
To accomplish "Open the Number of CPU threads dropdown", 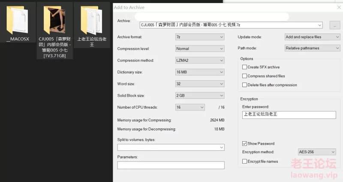I will [x=190, y=107].
